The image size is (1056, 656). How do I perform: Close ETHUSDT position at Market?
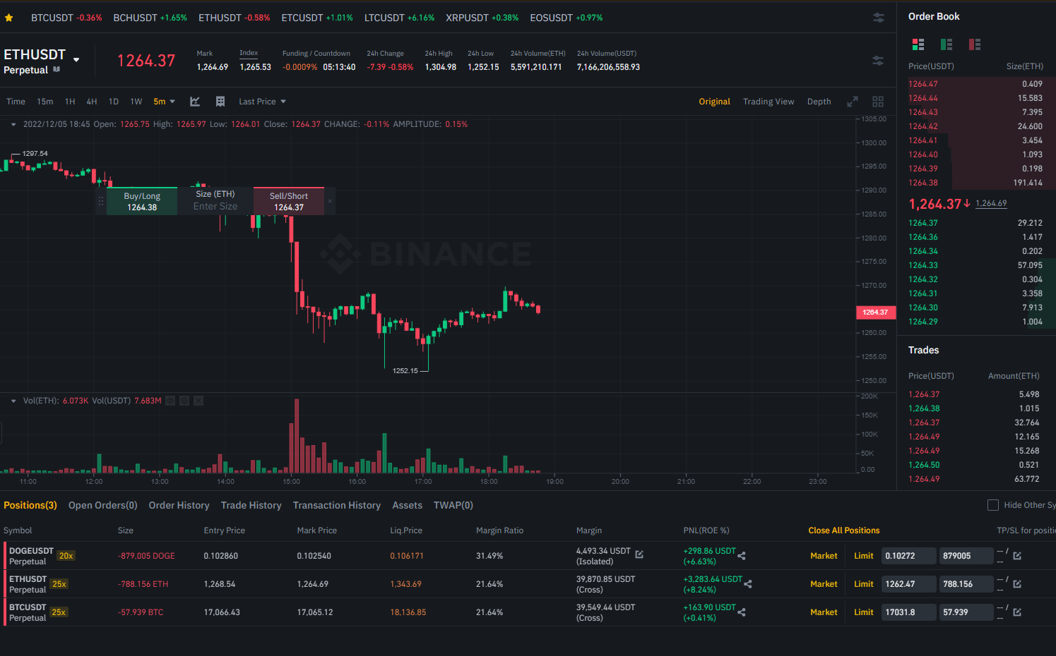tap(824, 584)
